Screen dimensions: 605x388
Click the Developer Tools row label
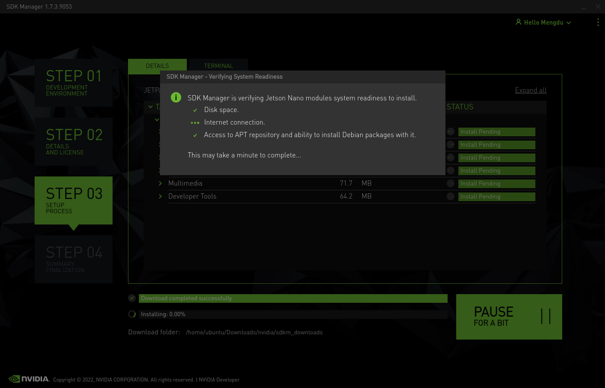coord(192,196)
